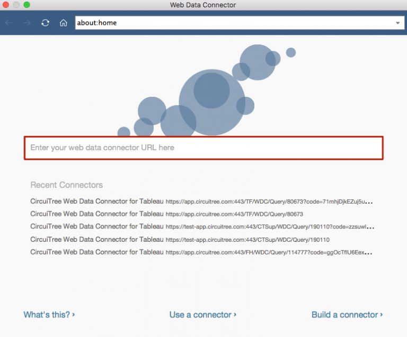
Task: Follow the "Use a connector" link
Action: [x=202, y=315]
